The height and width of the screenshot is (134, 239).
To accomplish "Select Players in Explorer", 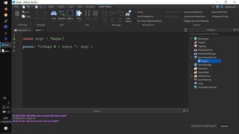I will (x=202, y=42).
